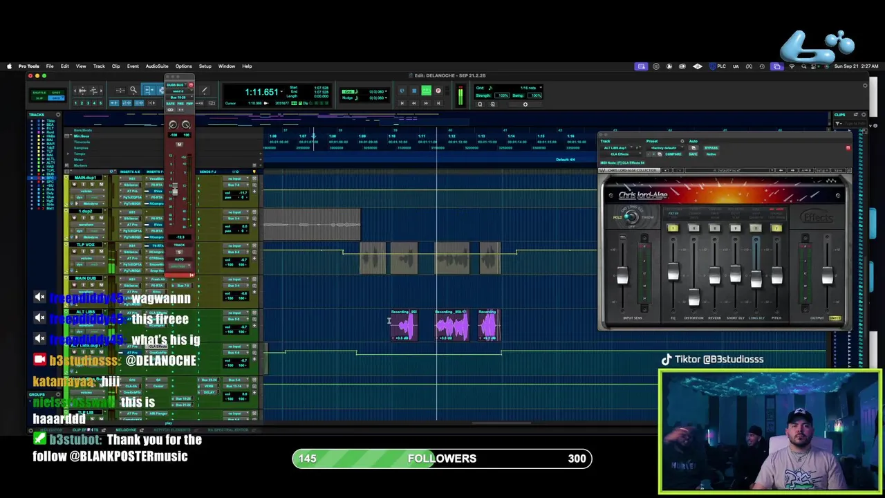Click the red target icon of the plugin window

coord(848,147)
